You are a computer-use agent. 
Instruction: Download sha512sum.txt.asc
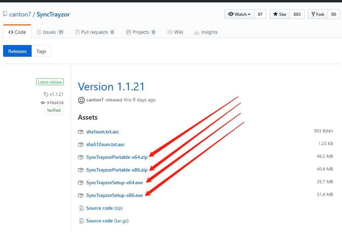[106, 144]
